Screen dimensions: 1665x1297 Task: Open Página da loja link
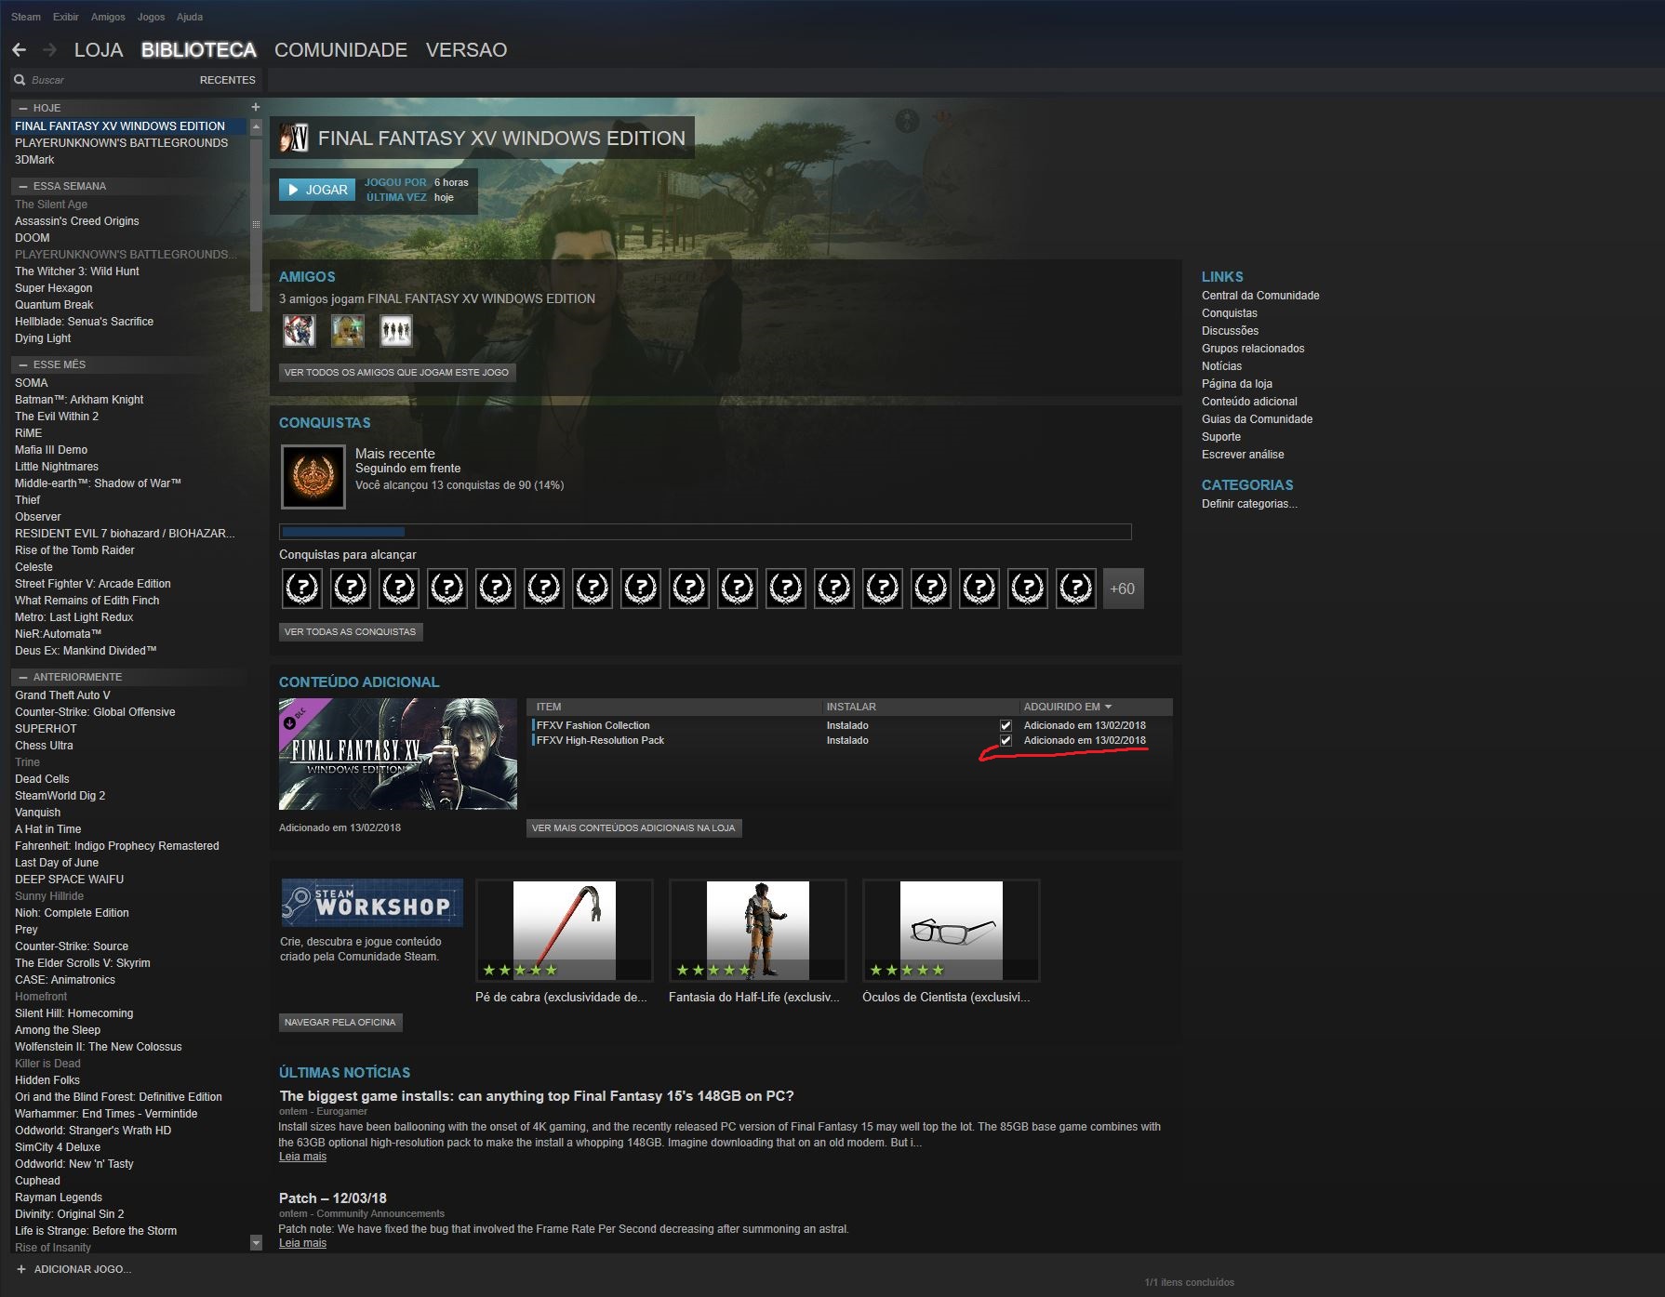point(1237,384)
